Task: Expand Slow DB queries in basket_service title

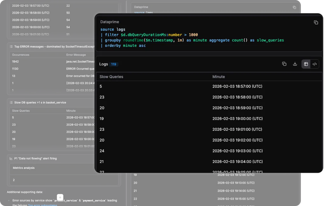Action: [x=40, y=103]
